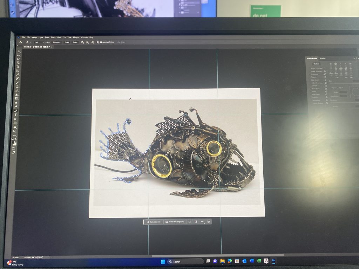Screen dimensions: 359x269
Task: Select the Horizontal Type tool
Action: [15, 115]
